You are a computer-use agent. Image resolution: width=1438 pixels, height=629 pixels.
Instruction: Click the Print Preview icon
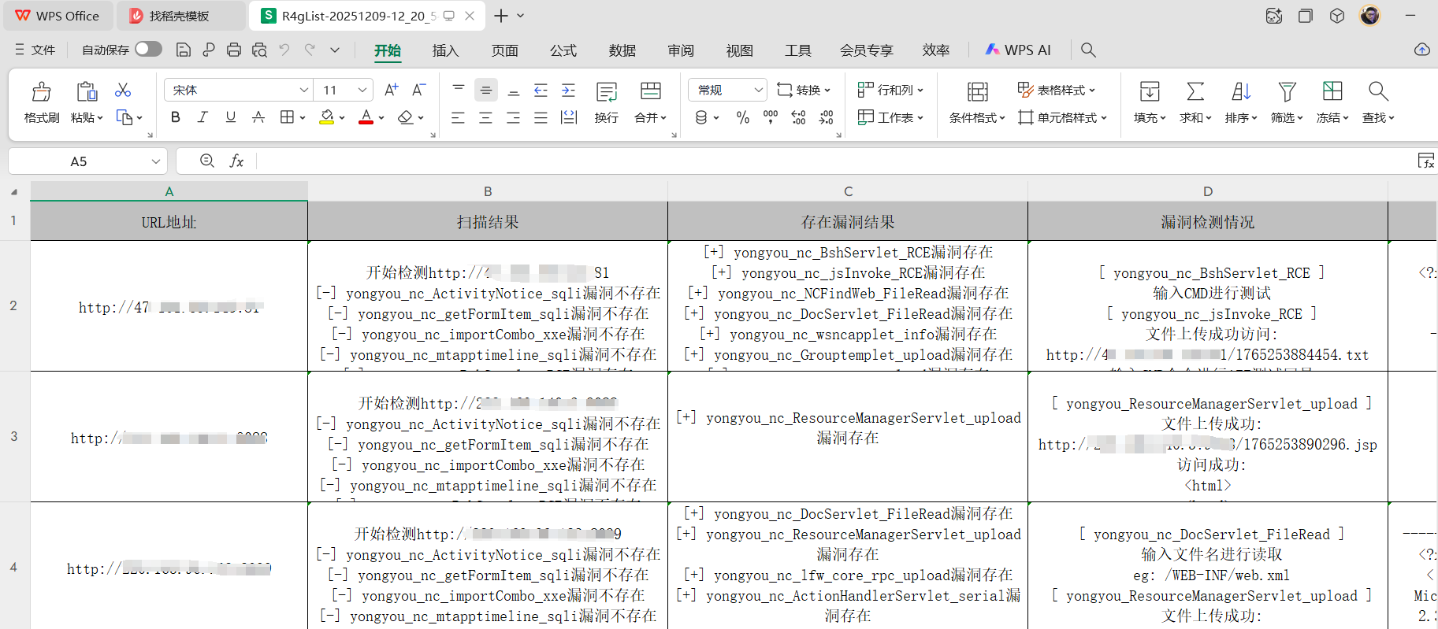259,50
